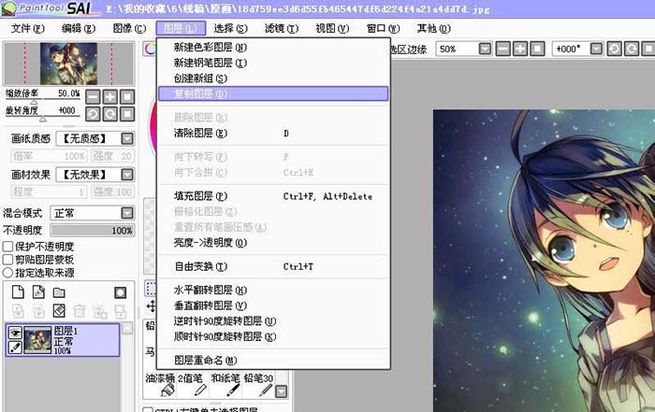The image size is (655, 412).
Task: Create a new linework pen layer icon
Action: pos(38,292)
